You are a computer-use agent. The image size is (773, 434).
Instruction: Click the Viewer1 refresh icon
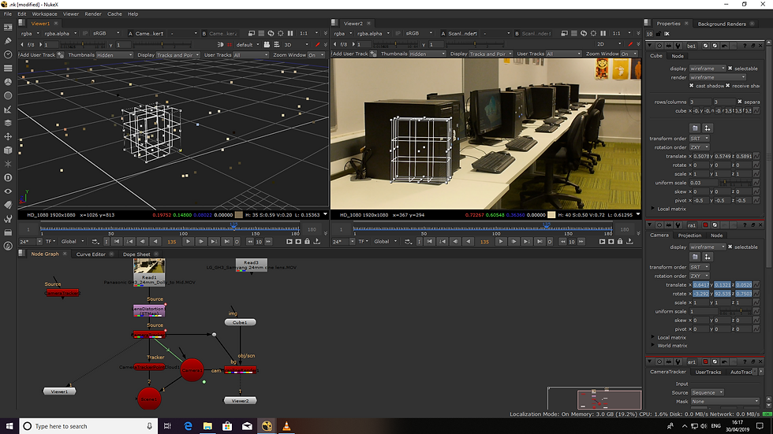[271, 33]
